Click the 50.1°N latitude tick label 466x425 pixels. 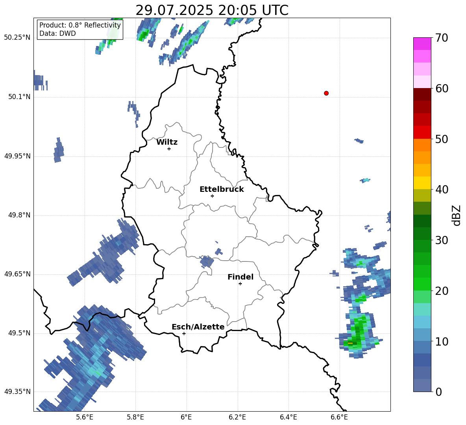click(x=19, y=97)
